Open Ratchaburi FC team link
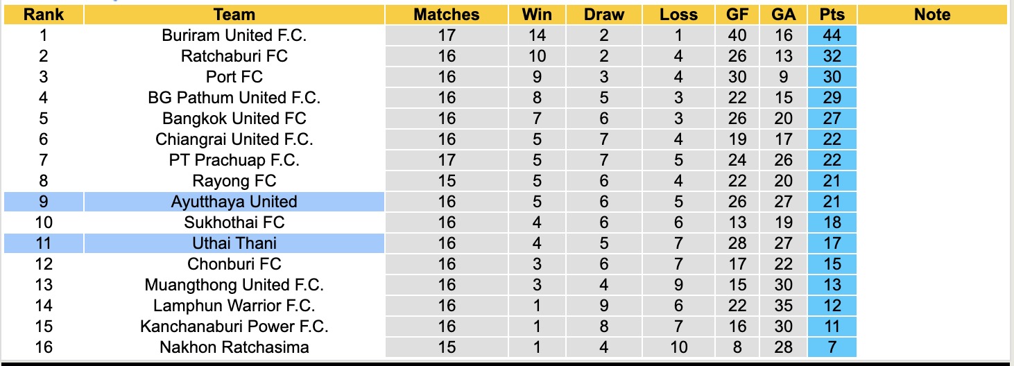This screenshot has width=1014, height=366. point(234,56)
